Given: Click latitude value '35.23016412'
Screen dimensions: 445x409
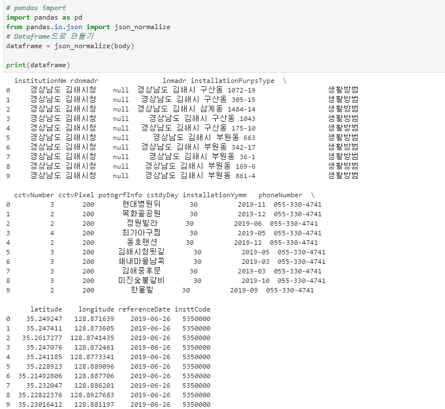Looking at the screenshot, I should [x=40, y=405].
